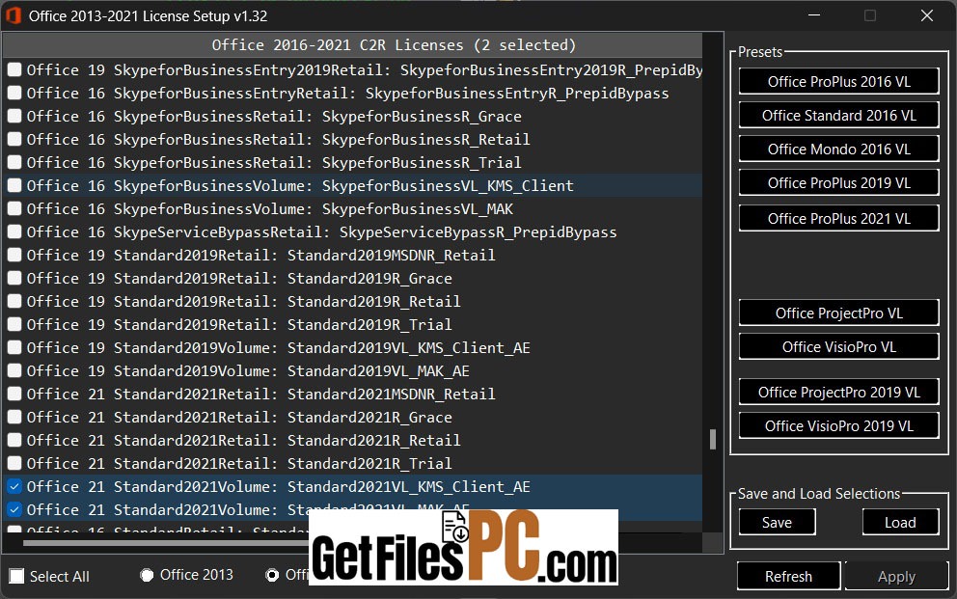Click the horizontal scrollbar thumb
957x599 pixels.
(x=166, y=542)
